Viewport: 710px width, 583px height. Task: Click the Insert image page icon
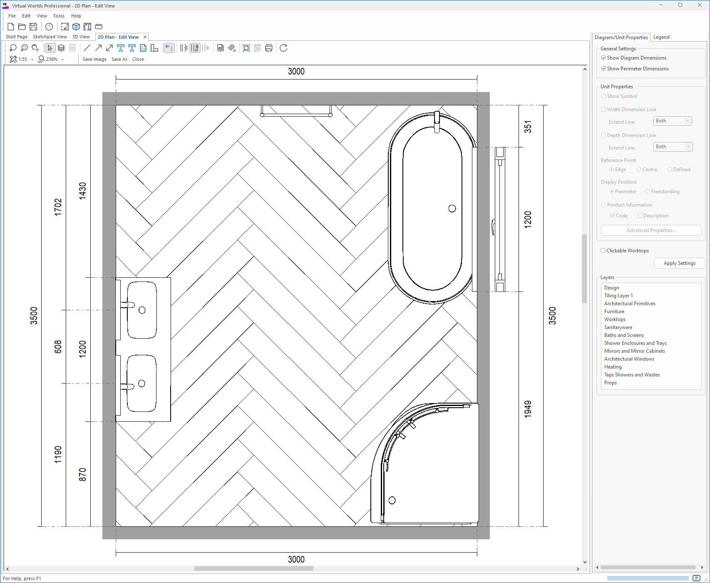tap(143, 48)
